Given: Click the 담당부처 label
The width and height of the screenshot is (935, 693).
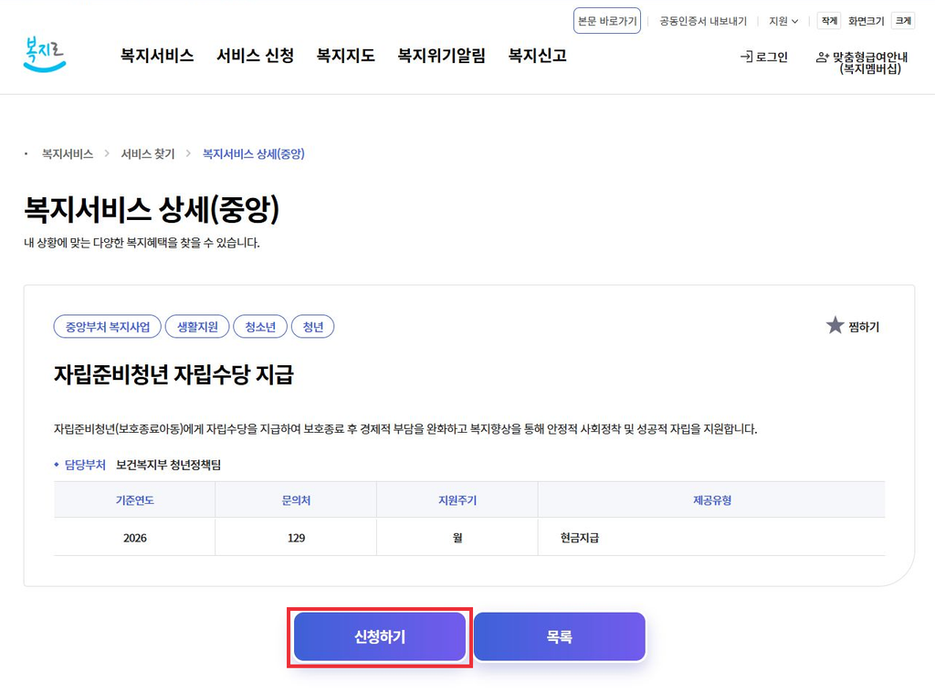Looking at the screenshot, I should (x=85, y=465).
